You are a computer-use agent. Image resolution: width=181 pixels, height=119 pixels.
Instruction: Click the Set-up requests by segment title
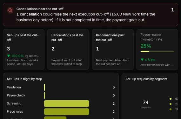[146, 79]
